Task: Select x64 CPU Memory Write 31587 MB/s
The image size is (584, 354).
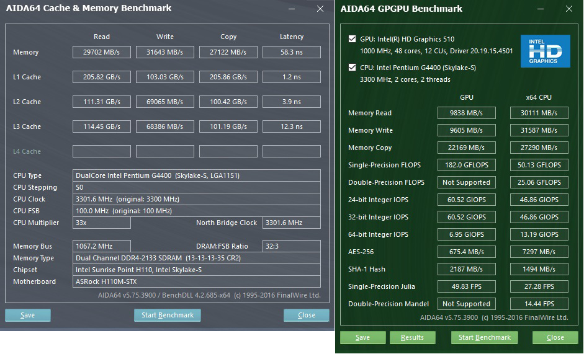Action: coord(539,130)
